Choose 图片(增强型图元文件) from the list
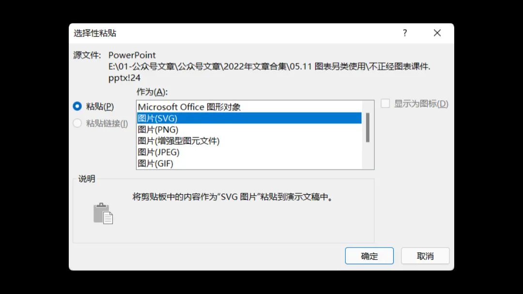Viewport: 523px width, 294px height. (249, 141)
